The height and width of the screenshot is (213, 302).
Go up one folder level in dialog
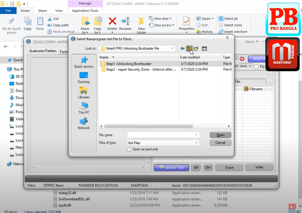click(x=189, y=49)
